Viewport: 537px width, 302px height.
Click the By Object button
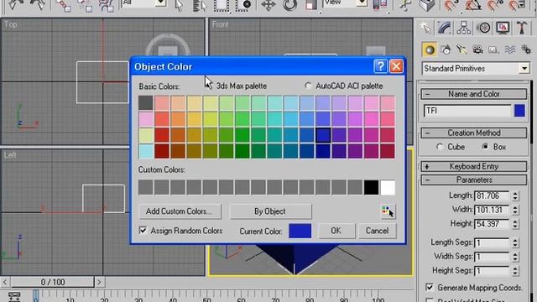(x=270, y=211)
